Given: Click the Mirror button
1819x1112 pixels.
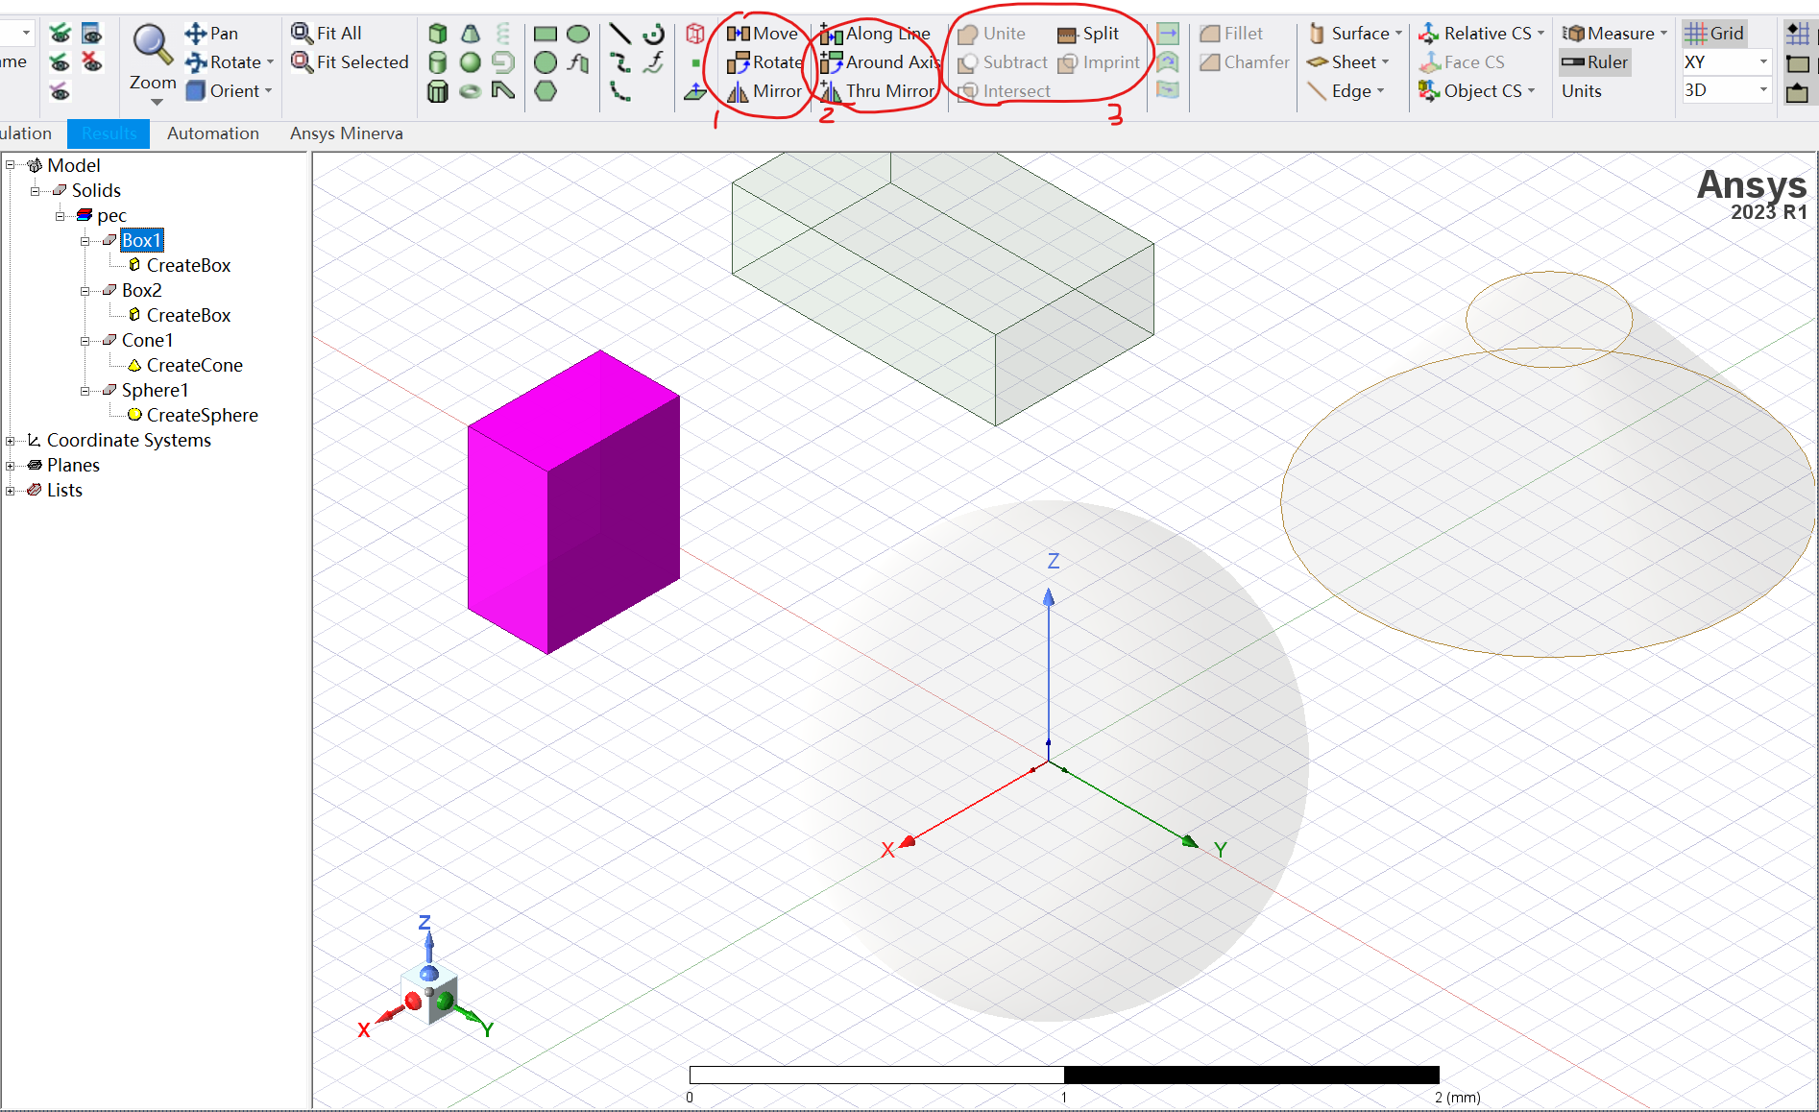Looking at the screenshot, I should click(x=764, y=91).
